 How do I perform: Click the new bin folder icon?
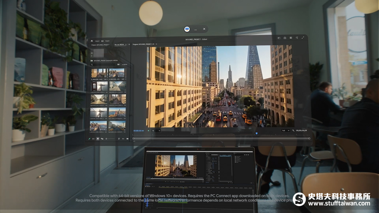[127, 139]
